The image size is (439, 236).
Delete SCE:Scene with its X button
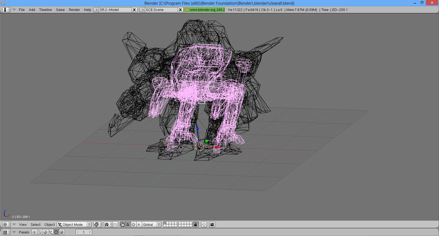tap(180, 9)
